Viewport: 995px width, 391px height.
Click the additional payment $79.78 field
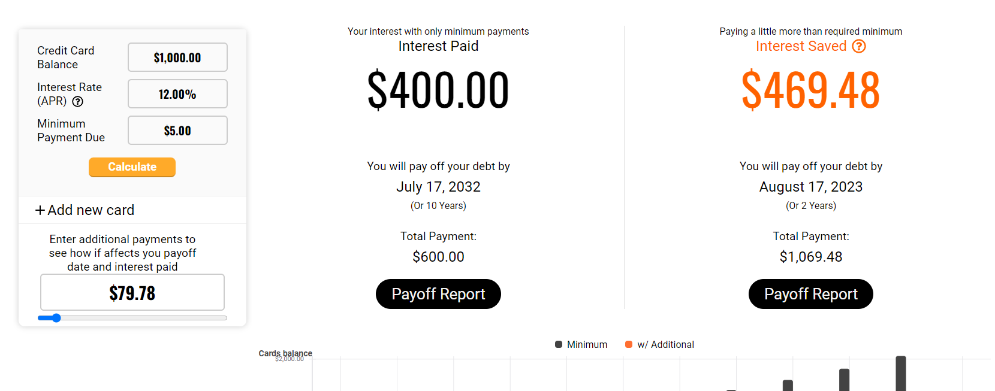tap(132, 292)
